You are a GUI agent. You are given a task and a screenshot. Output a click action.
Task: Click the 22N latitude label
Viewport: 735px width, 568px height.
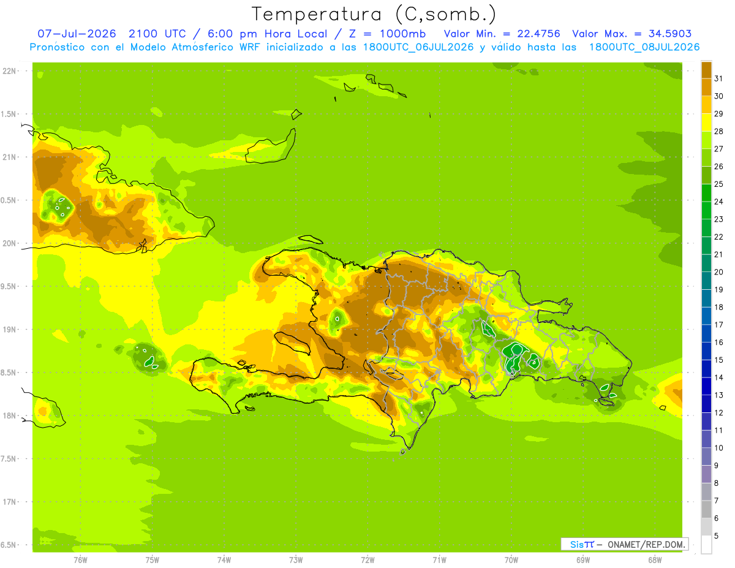9,71
